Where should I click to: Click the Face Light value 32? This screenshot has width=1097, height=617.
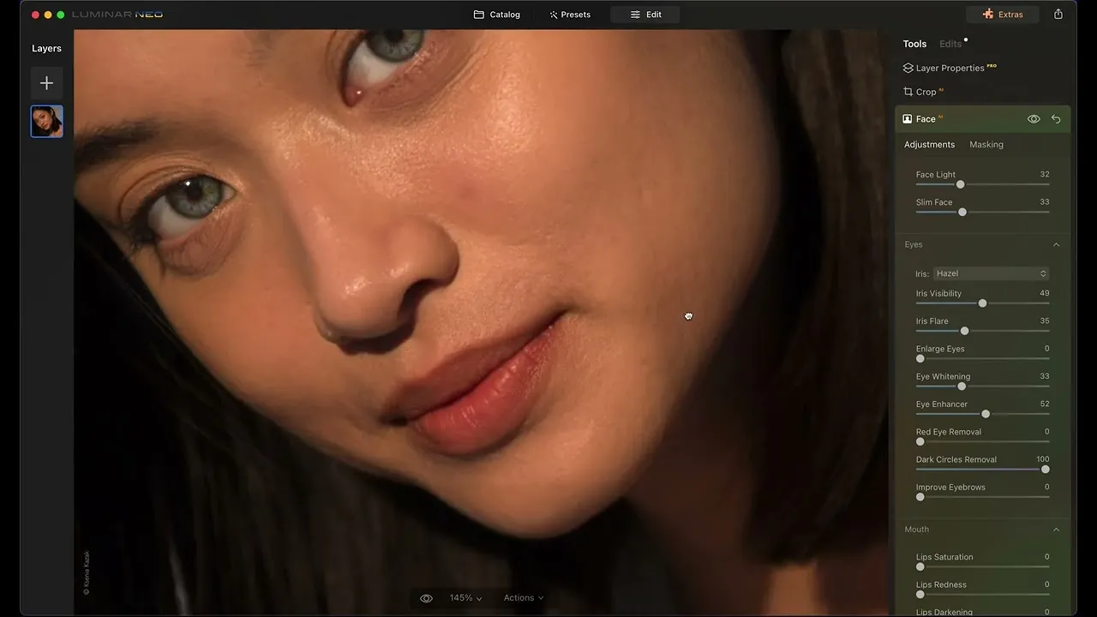click(1044, 175)
